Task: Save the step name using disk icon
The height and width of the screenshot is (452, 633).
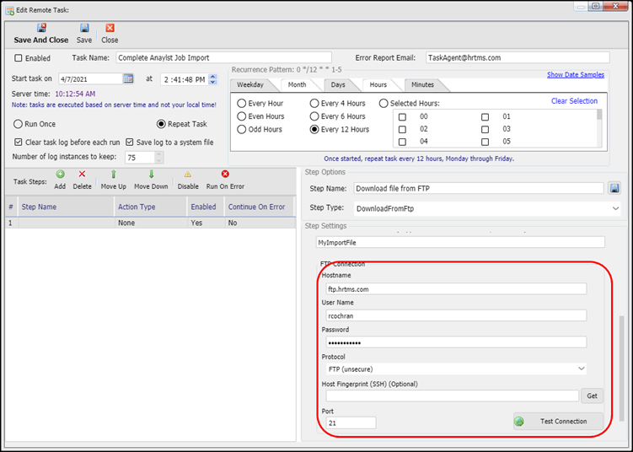Action: [614, 188]
